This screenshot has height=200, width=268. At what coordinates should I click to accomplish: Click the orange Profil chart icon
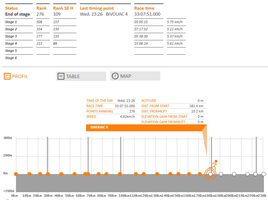[x=7, y=76]
